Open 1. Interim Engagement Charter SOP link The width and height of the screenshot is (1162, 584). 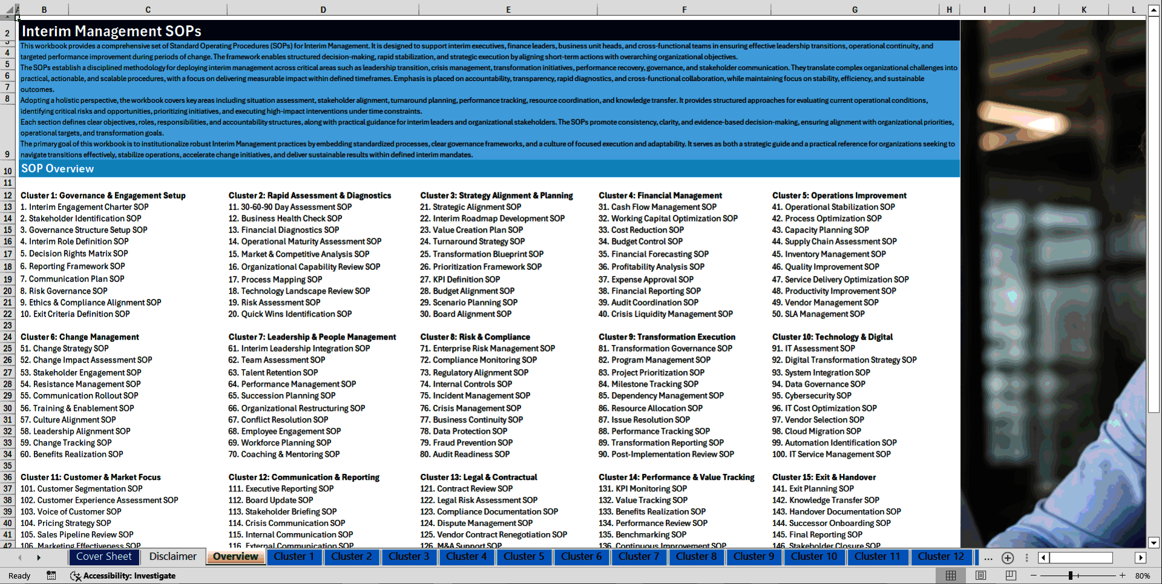(84, 207)
